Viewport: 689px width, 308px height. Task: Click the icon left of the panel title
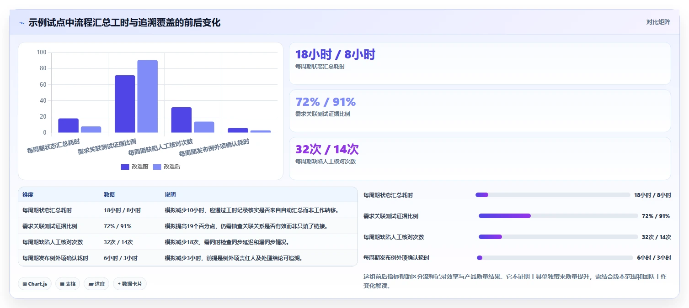pos(21,22)
